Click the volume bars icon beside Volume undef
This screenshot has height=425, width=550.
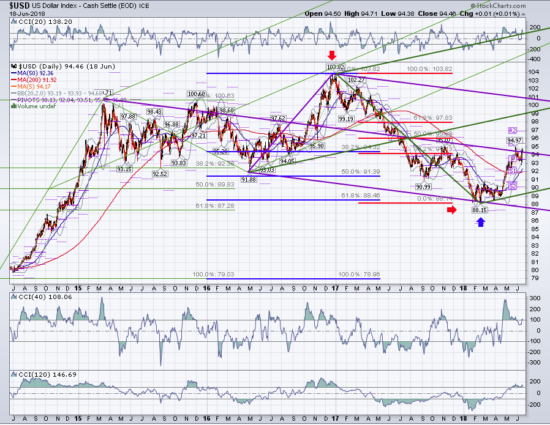coord(14,106)
